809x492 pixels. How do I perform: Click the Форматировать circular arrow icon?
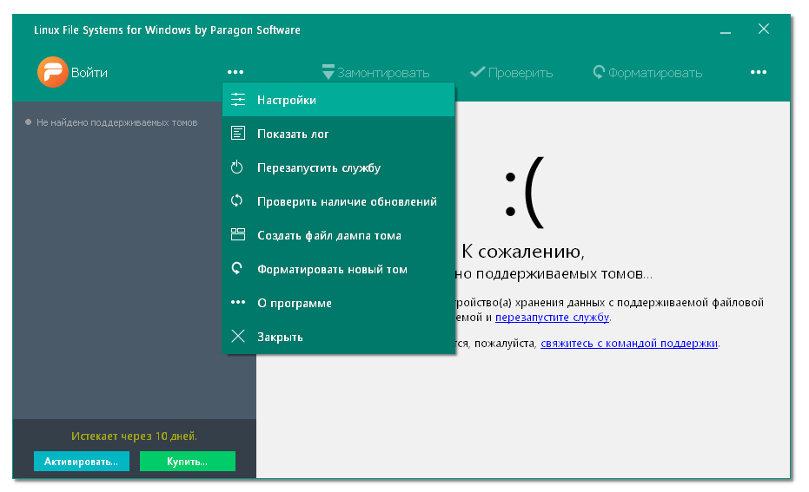click(x=599, y=72)
